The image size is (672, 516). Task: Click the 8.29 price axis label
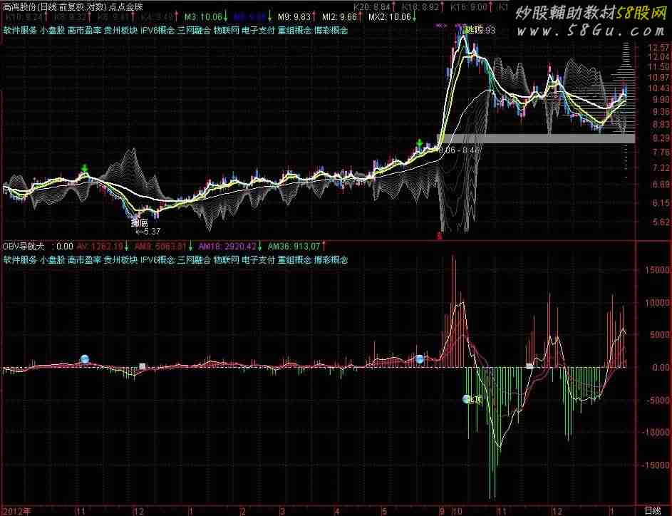click(661, 138)
